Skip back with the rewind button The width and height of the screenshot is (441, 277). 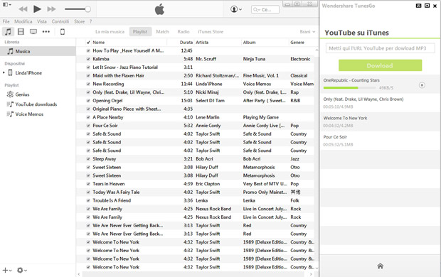coord(23,9)
